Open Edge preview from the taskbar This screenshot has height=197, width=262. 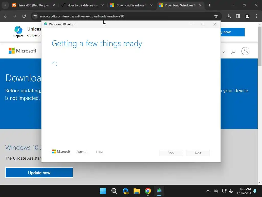click(125, 191)
